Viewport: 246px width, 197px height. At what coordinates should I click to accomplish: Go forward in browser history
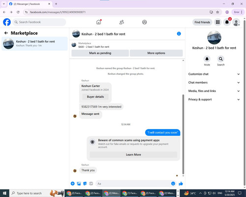[11, 12]
